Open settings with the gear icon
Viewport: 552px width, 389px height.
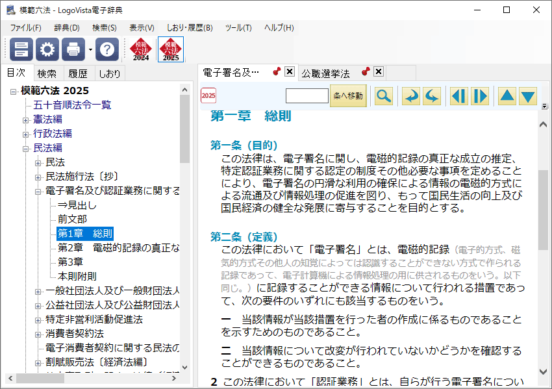[x=47, y=49]
